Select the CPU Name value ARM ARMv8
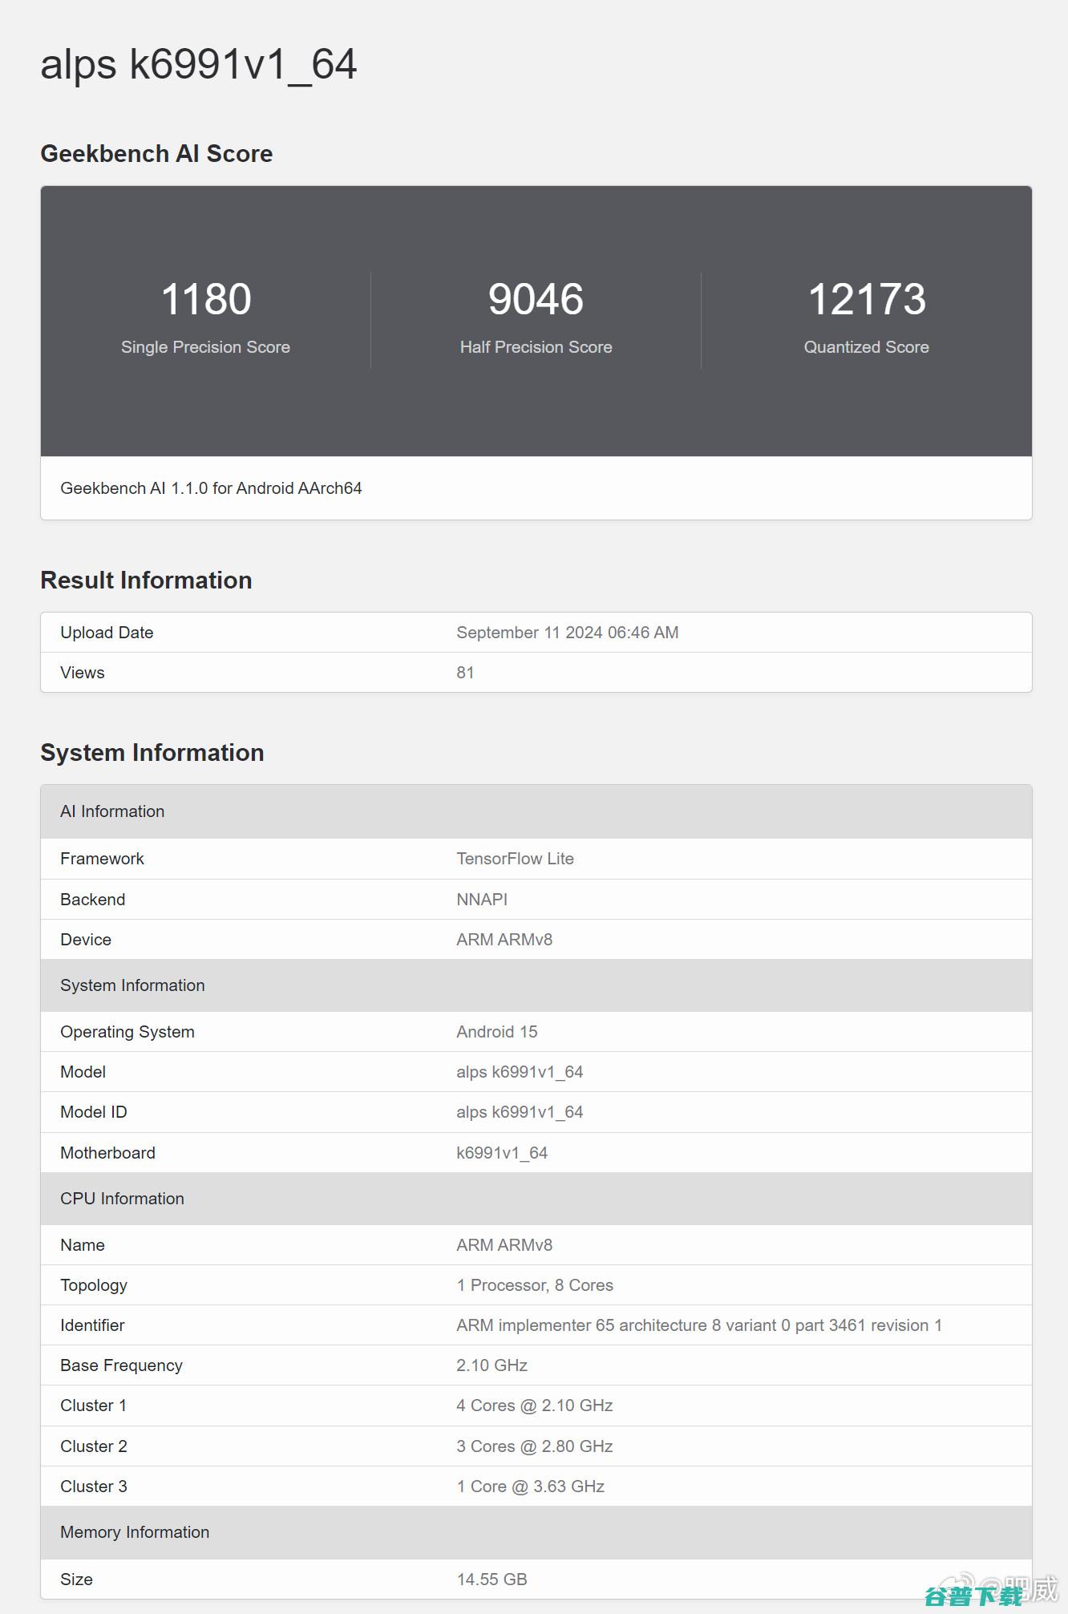Image resolution: width=1068 pixels, height=1614 pixels. tap(504, 1245)
